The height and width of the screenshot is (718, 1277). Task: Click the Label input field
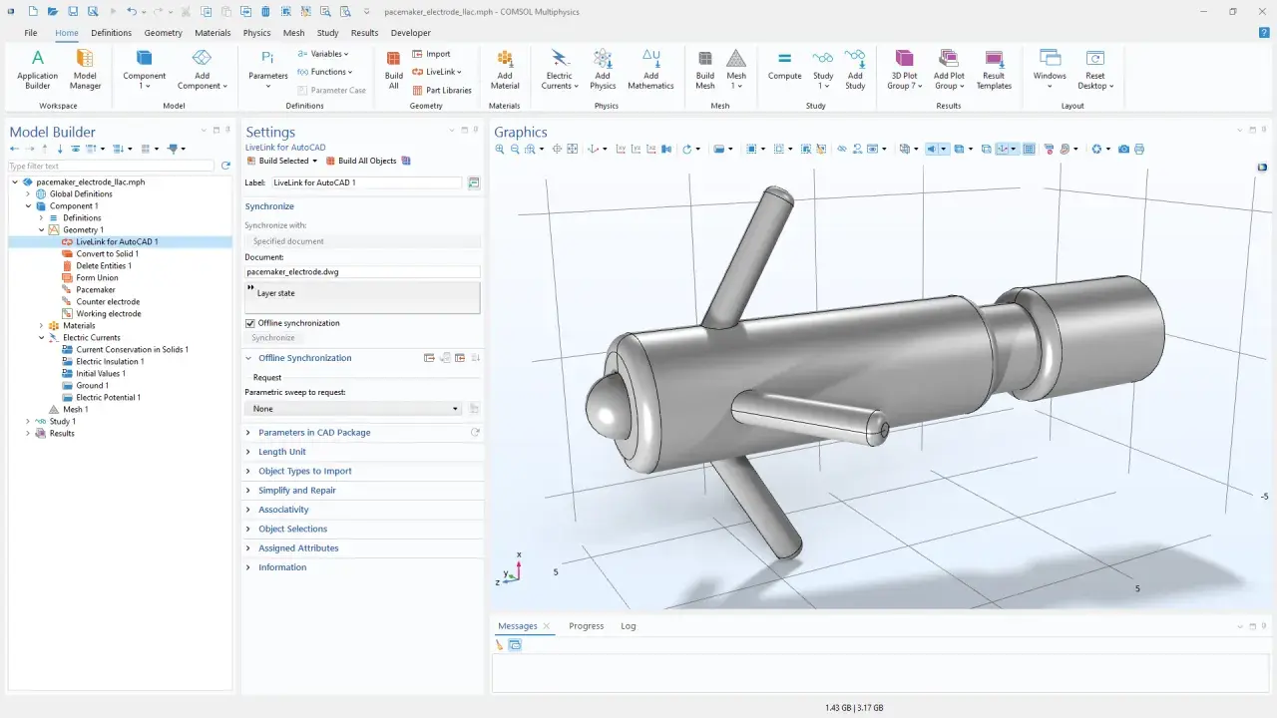pyautogui.click(x=366, y=183)
